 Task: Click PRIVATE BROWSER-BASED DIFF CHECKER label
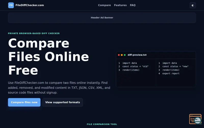click(x=34, y=34)
